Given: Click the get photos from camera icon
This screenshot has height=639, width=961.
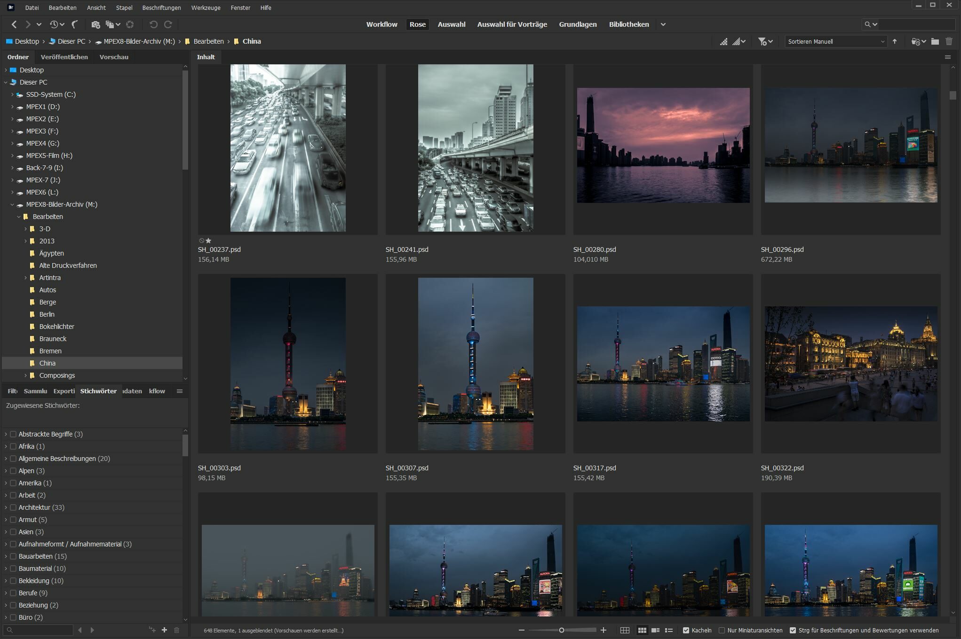Looking at the screenshot, I should pos(95,24).
